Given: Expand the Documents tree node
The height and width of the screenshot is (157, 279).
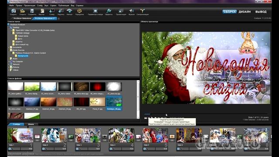Looking at the screenshot, I should tap(9, 48).
